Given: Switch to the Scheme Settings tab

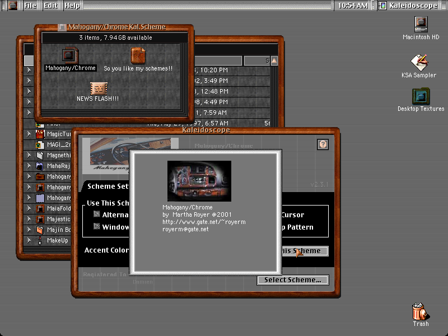Looking at the screenshot, I should (108, 186).
